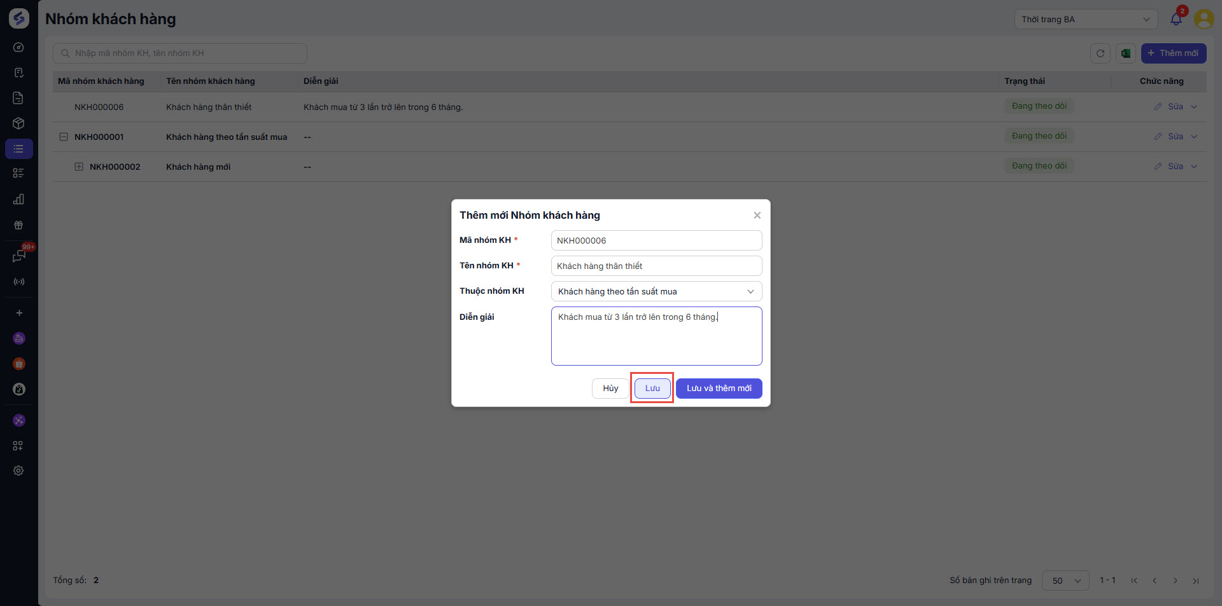Open the chat messages sidebar icon
Screen dimensions: 1222x606
click(x=18, y=256)
